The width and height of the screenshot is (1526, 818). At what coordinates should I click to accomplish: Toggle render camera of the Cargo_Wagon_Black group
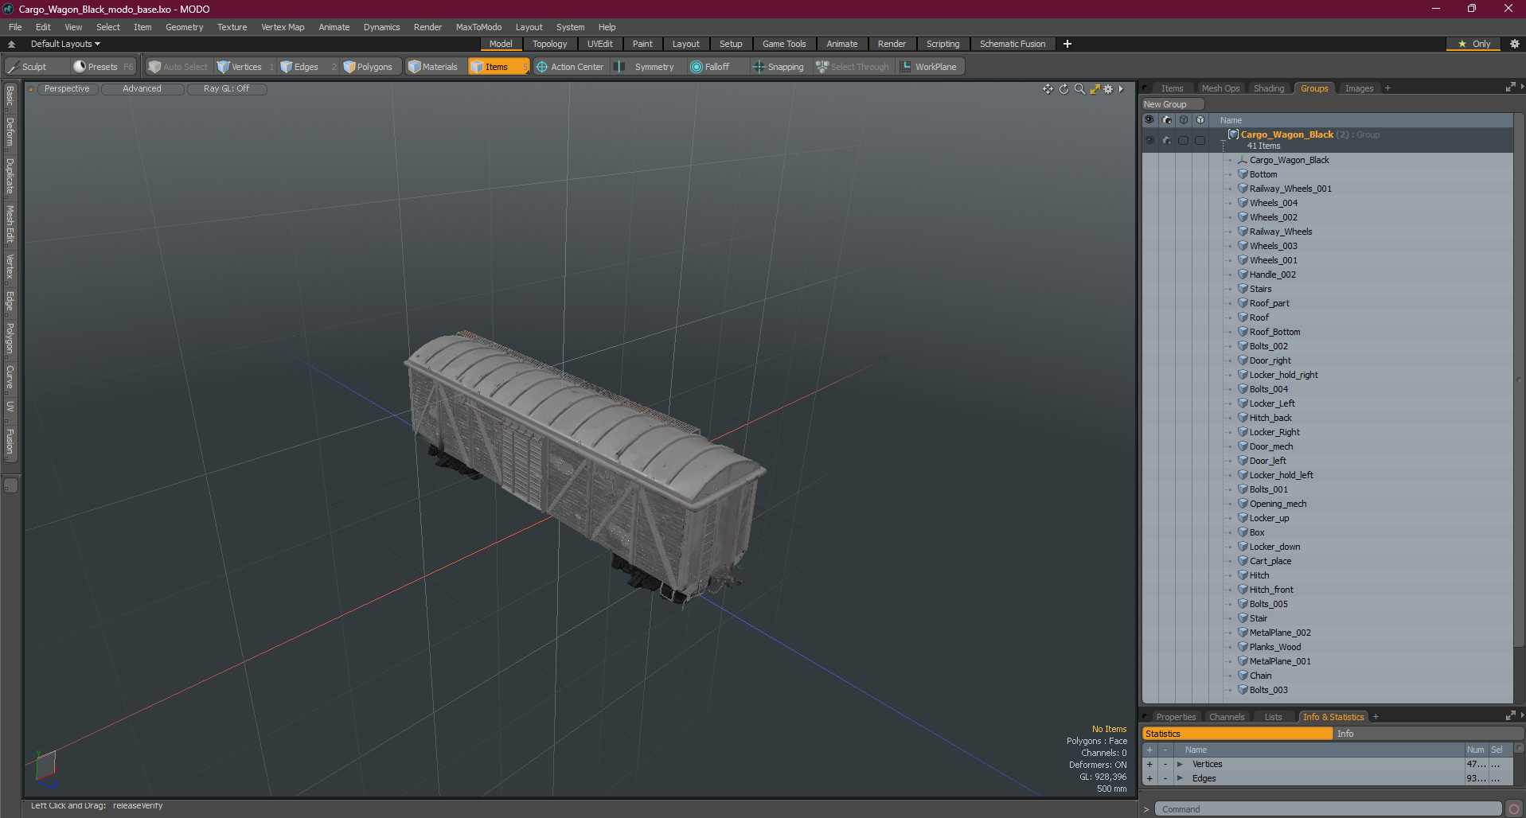(x=1167, y=140)
